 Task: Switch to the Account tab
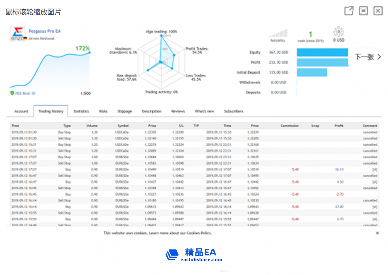21,111
